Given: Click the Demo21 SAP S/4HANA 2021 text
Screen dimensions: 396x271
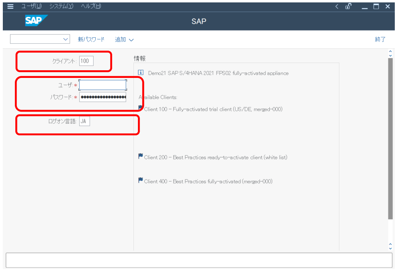Looking at the screenshot, I should coord(218,73).
